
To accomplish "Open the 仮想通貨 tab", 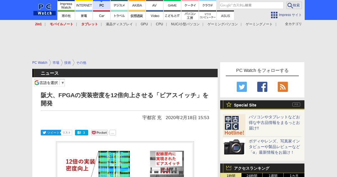I will pos(137,16).
